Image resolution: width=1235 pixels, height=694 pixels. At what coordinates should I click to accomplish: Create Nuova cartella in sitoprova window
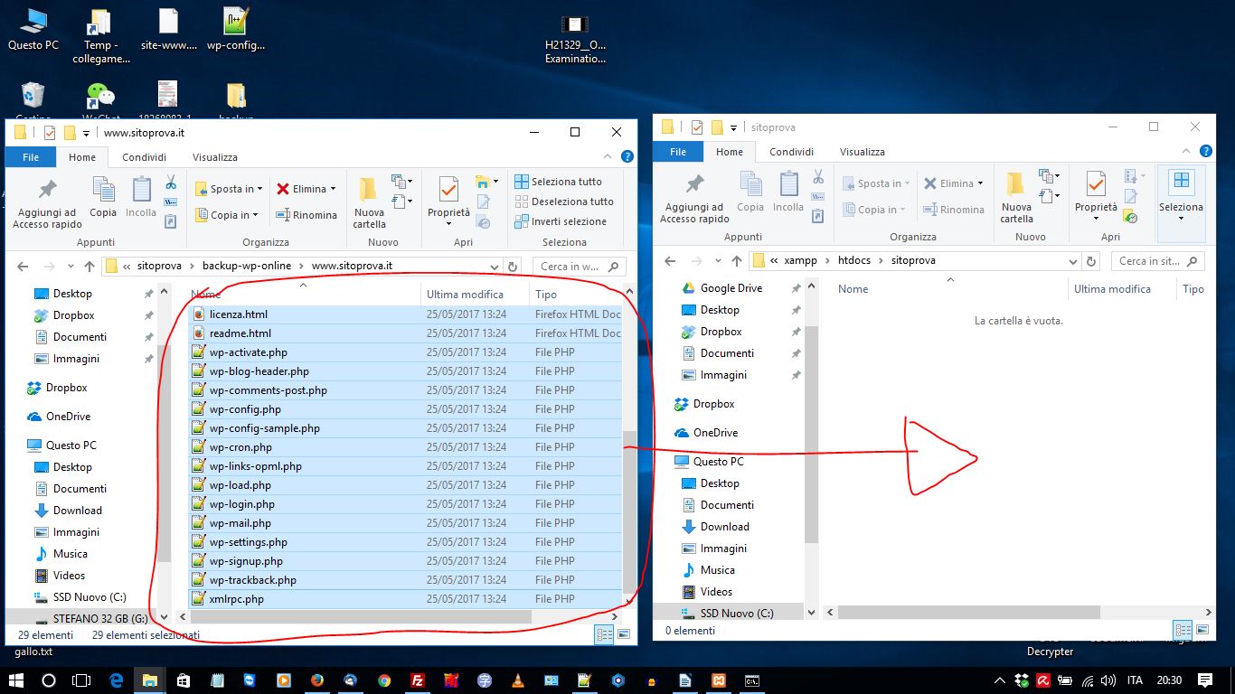(1016, 198)
